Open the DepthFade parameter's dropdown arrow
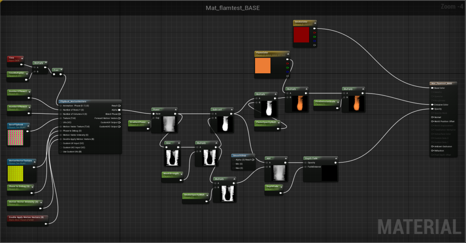The image size is (466, 243). tap(281, 187)
